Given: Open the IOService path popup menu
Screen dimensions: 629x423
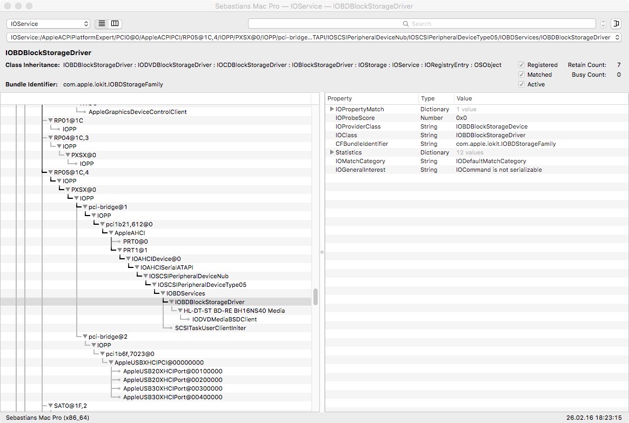Looking at the screenshot, I should click(314, 37).
